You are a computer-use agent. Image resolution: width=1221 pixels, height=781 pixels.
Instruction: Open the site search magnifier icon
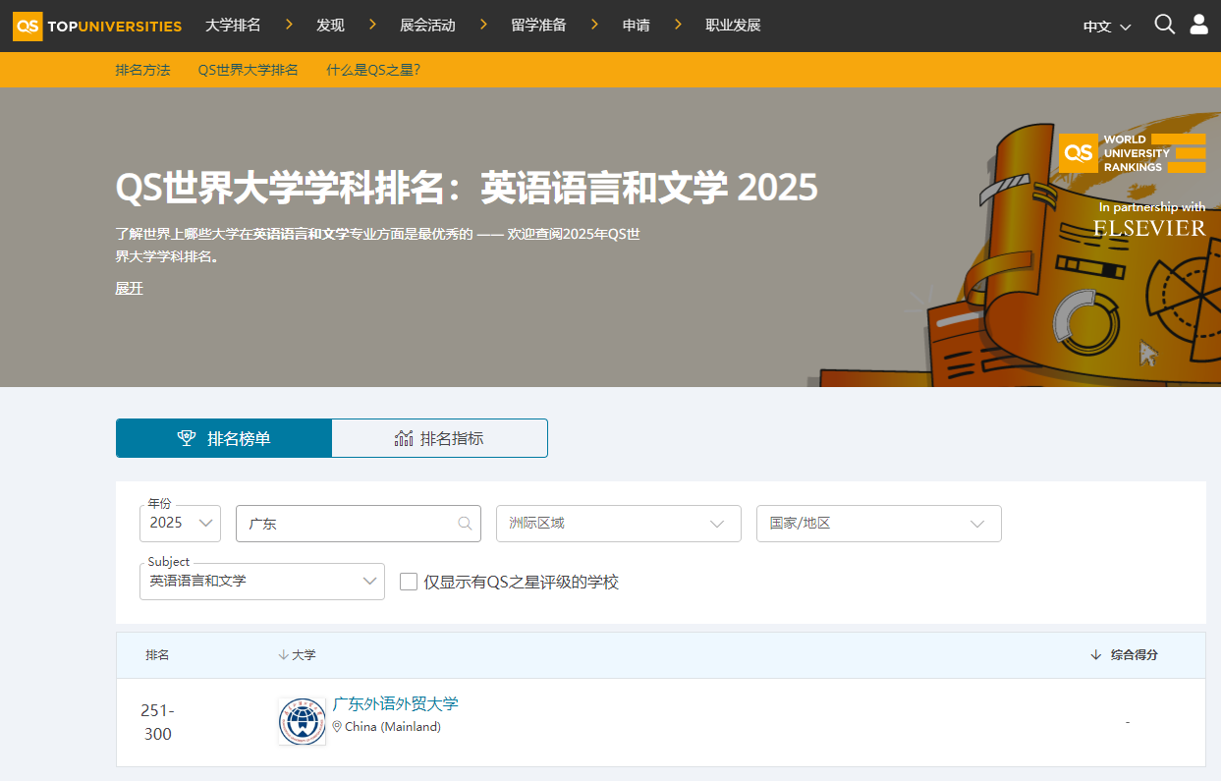click(x=1164, y=25)
